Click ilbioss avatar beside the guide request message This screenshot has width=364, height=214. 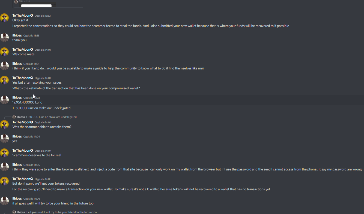click(x=4, y=66)
